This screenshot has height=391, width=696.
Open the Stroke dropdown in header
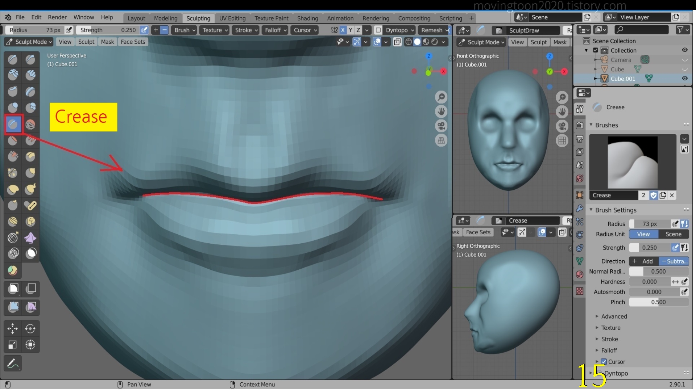tap(246, 30)
